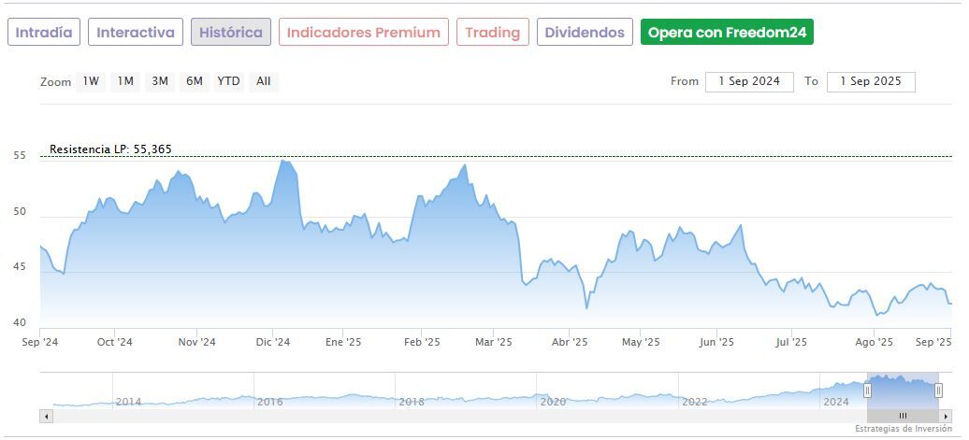Open Indicadores Premium
This screenshot has height=440, width=969.
point(363,33)
